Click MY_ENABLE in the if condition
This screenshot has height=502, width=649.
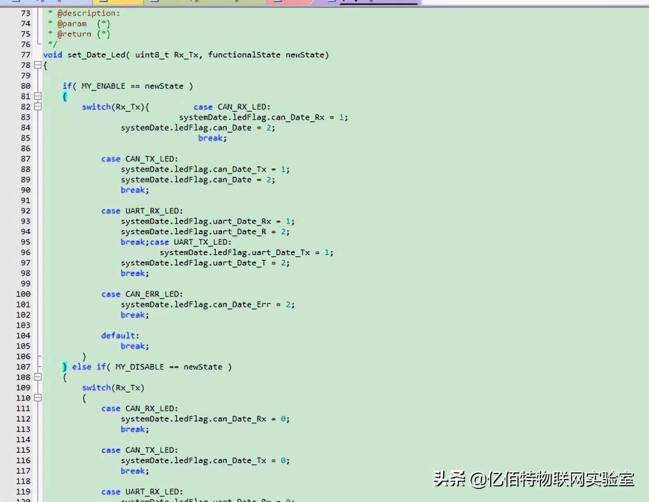coord(103,86)
